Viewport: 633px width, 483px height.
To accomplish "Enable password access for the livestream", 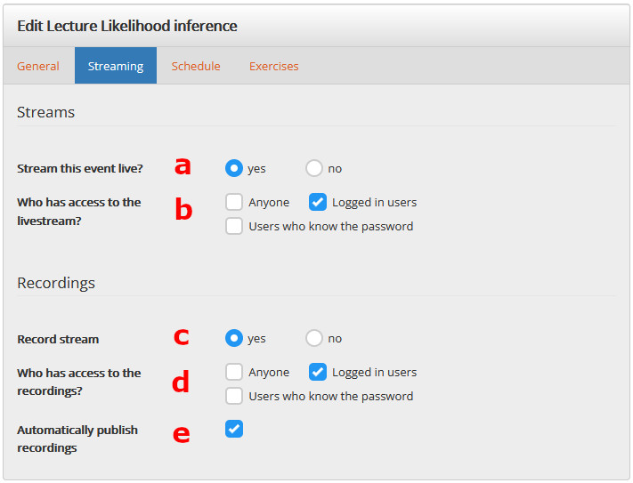I will coord(234,226).
